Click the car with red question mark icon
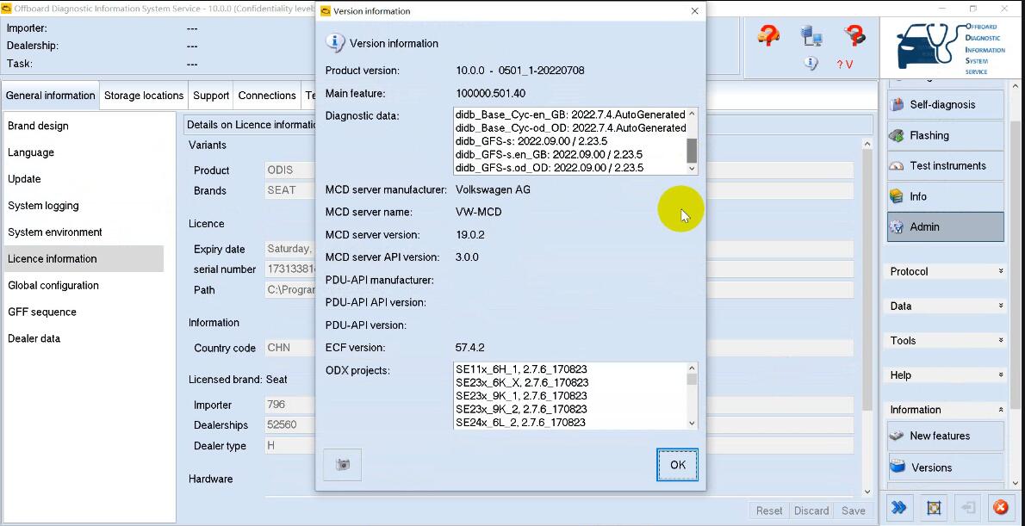The width and height of the screenshot is (1025, 526). 768,34
